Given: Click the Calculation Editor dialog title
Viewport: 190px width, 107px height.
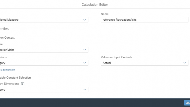Looking at the screenshot, I should [x=95, y=4].
